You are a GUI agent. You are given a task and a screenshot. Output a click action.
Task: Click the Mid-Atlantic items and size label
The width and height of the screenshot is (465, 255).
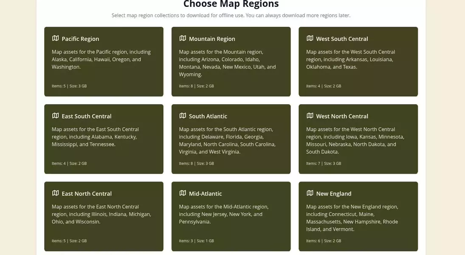click(196, 241)
